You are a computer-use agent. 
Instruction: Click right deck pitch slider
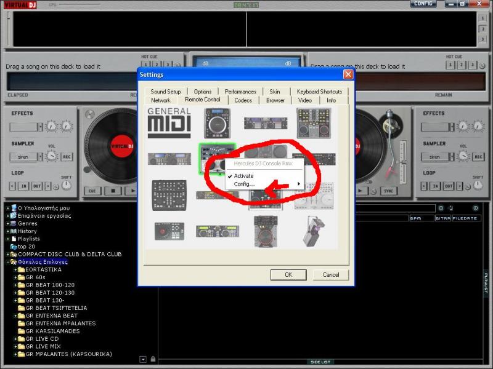(x=402, y=163)
